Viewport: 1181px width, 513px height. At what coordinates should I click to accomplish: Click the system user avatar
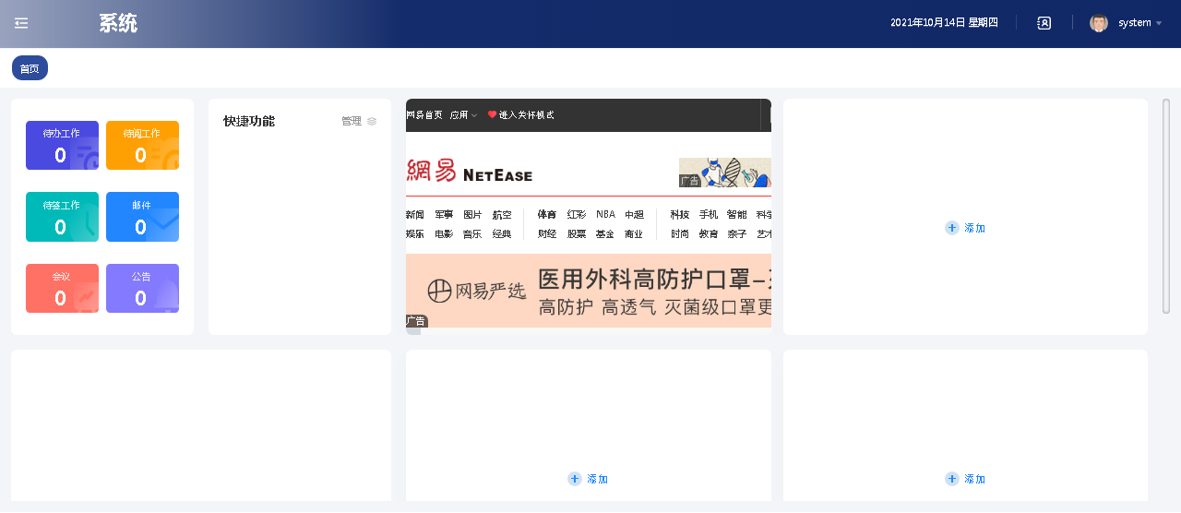1098,23
